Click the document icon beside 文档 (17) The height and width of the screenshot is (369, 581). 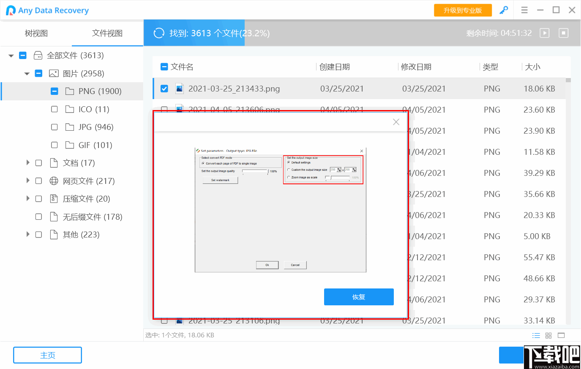[54, 163]
